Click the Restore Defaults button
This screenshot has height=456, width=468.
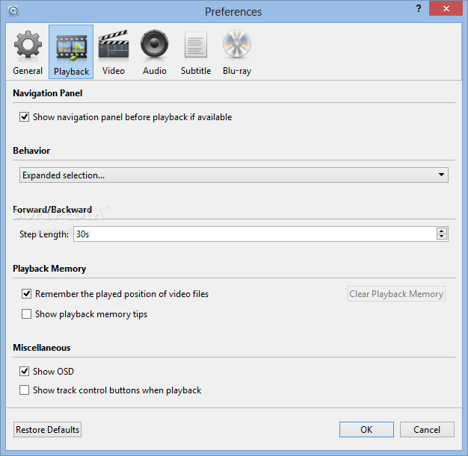coord(47,429)
